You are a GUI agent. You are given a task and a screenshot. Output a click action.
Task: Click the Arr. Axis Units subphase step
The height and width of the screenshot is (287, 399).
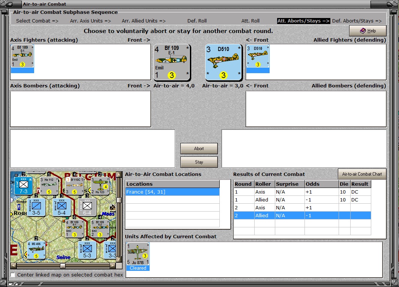click(x=90, y=21)
